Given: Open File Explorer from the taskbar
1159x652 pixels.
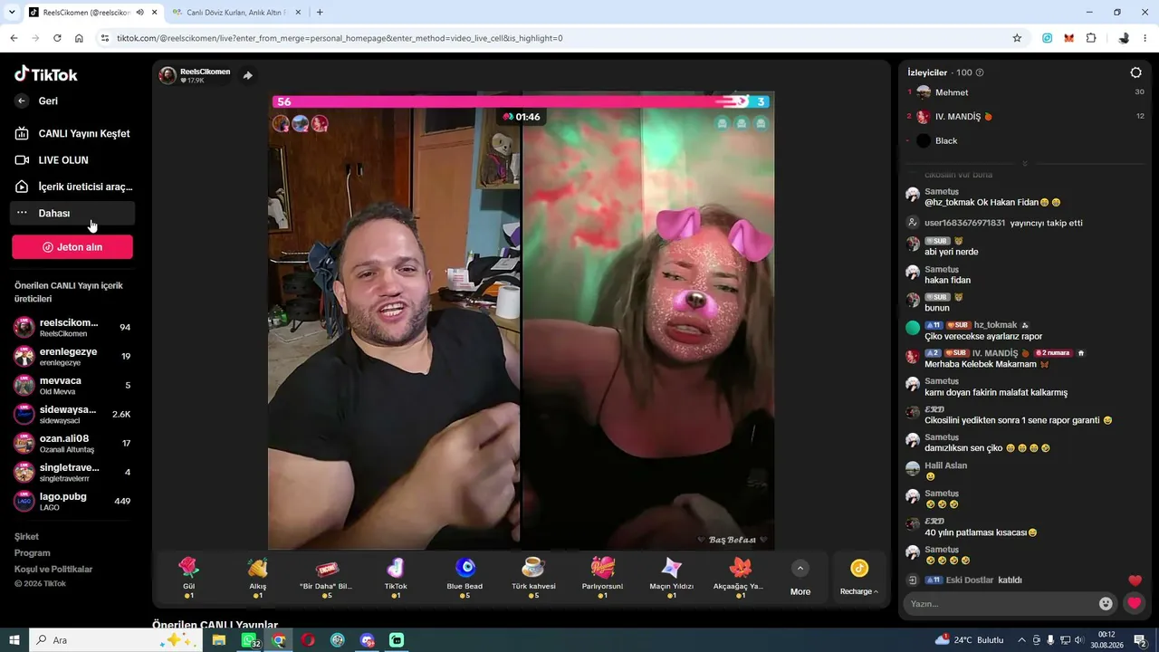Looking at the screenshot, I should (219, 640).
